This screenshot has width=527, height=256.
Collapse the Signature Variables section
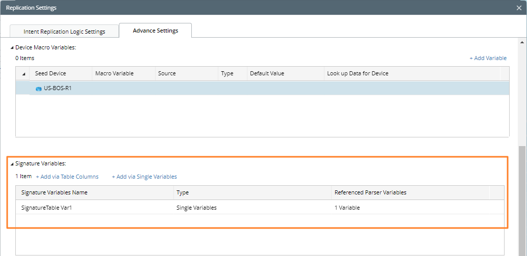click(12, 164)
